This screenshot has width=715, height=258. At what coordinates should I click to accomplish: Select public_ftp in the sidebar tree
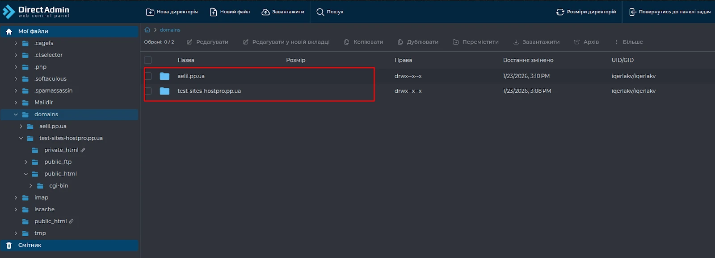(58, 162)
